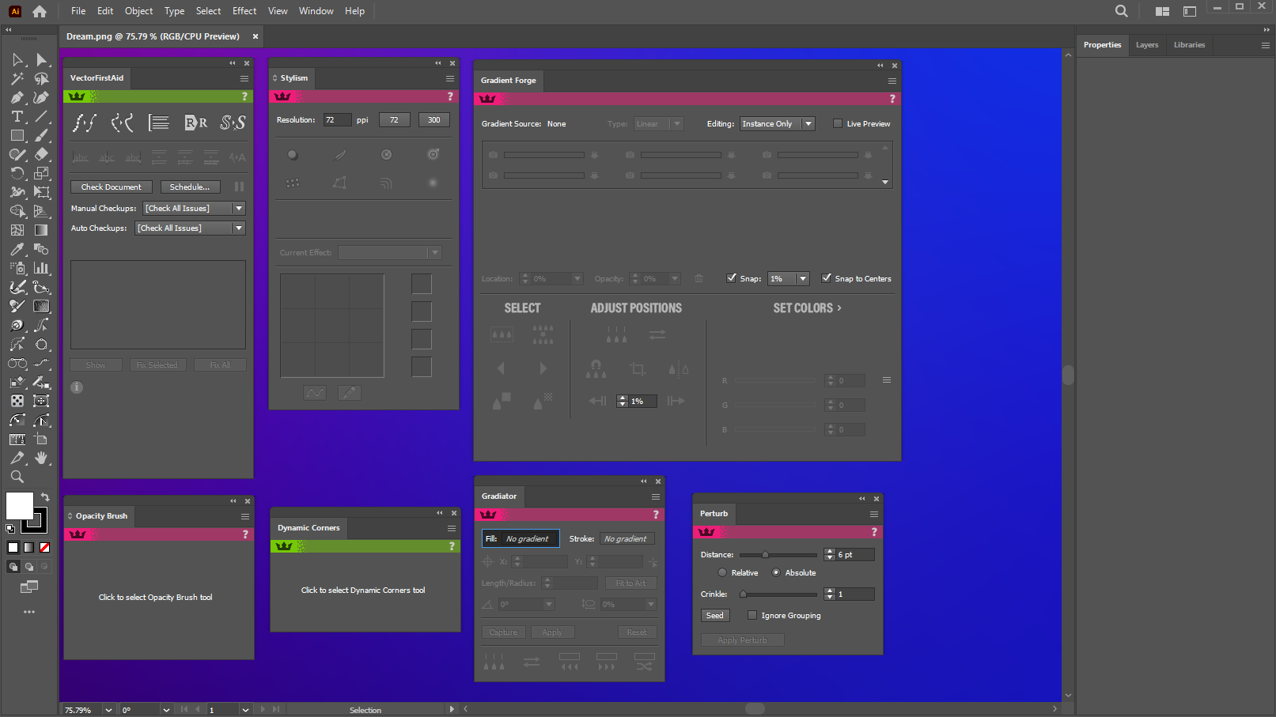Screen dimensions: 1276x717
Task: Open the artboard number dropdown
Action: [245, 710]
